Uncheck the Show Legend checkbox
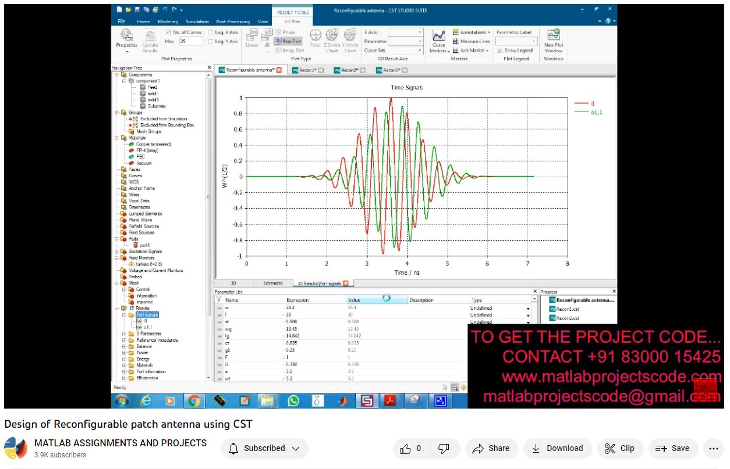 click(x=499, y=51)
